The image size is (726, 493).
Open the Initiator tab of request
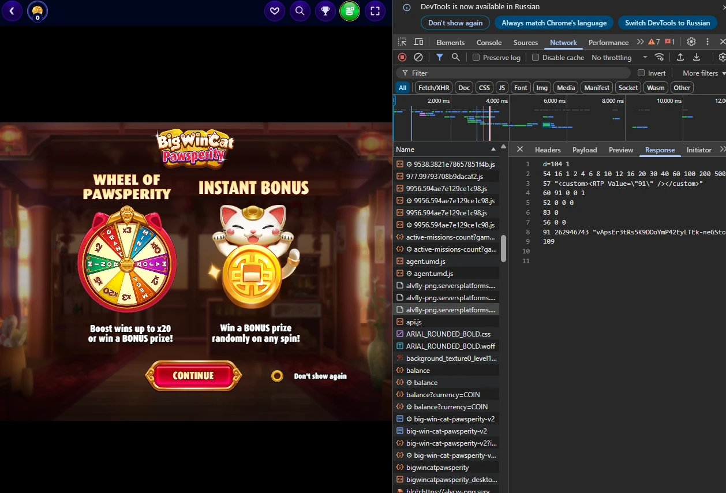[699, 150]
